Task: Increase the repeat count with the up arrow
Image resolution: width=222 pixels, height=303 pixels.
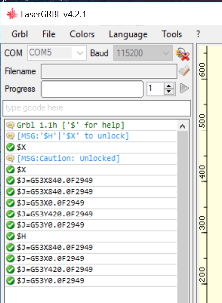Action: 169,86
